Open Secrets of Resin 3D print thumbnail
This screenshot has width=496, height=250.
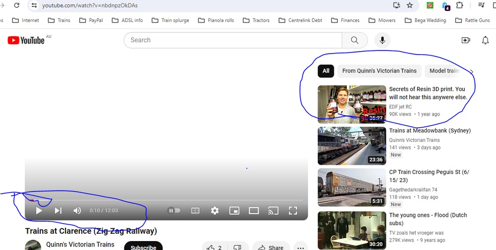352,104
